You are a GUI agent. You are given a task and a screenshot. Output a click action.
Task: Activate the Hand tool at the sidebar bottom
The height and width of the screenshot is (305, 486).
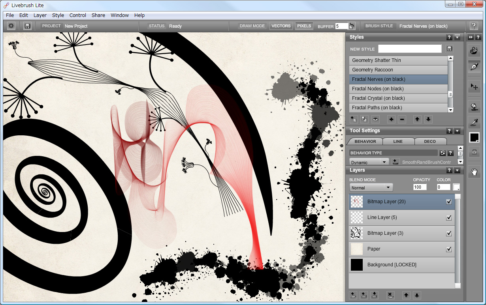tap(474, 172)
